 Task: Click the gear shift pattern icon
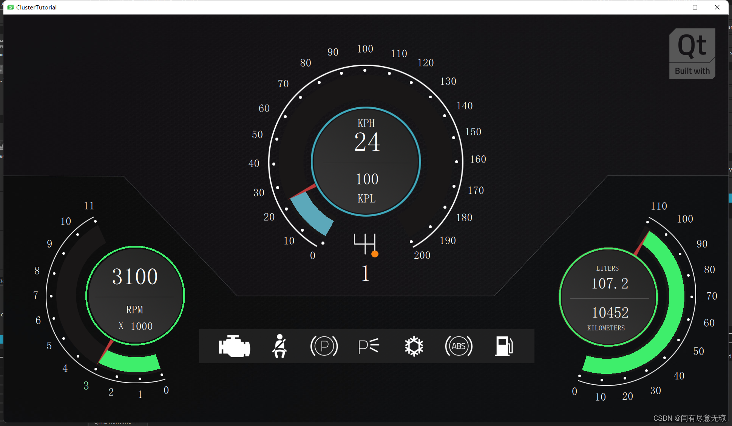365,243
